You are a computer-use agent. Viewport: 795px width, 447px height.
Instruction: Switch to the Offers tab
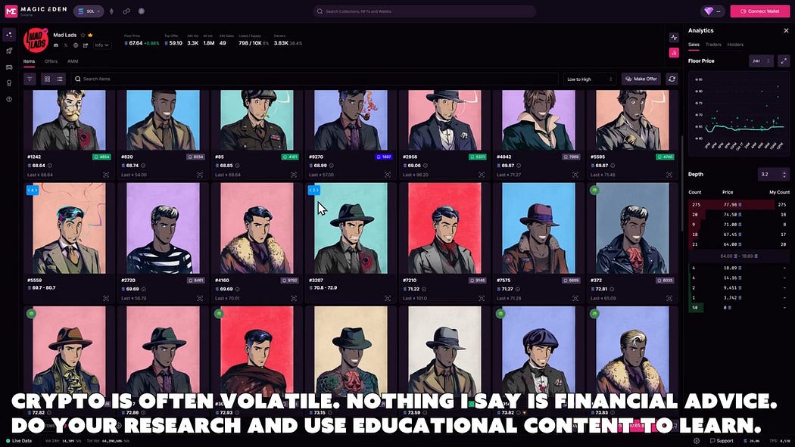click(x=51, y=61)
